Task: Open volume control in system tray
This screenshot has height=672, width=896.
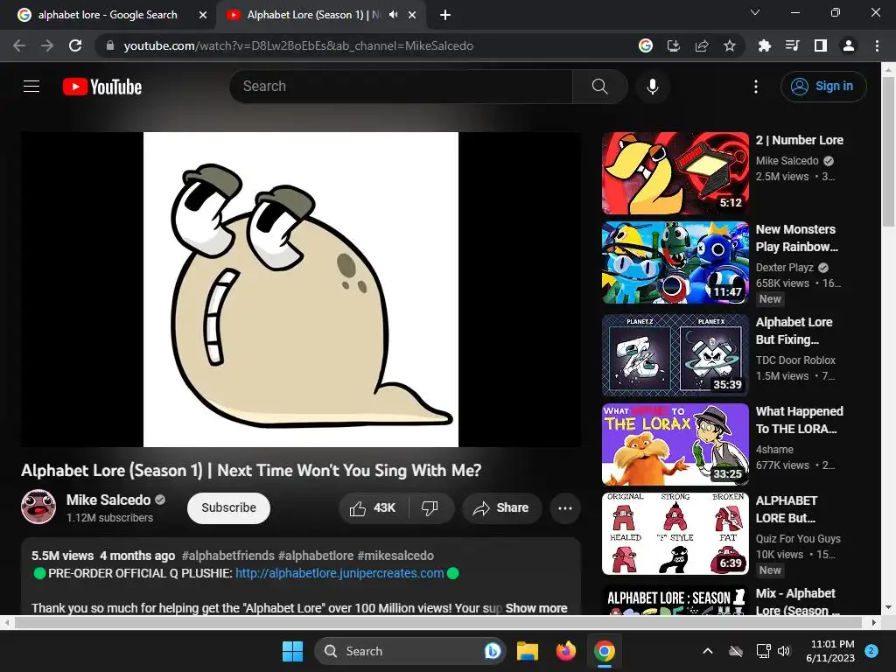Action: point(784,651)
